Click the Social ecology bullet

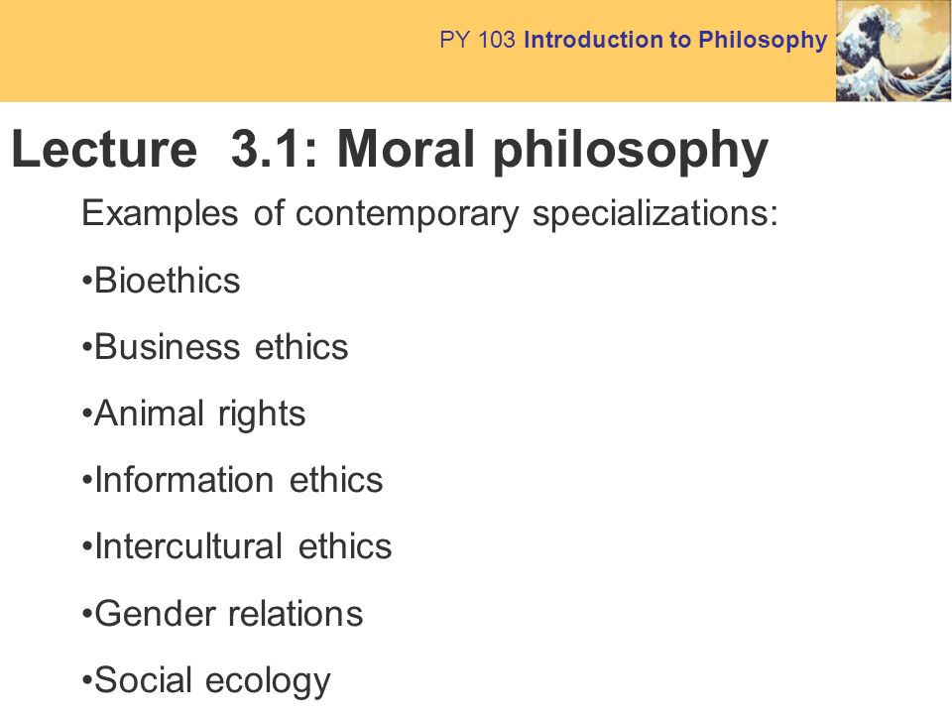[x=206, y=681]
